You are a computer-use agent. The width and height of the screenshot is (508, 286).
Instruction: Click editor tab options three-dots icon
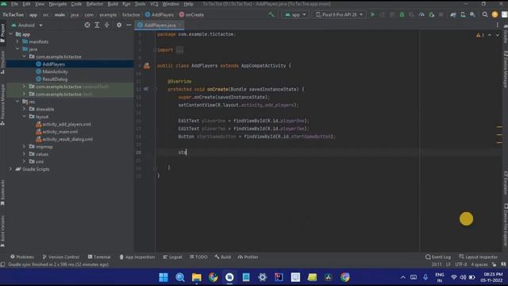click(498, 25)
